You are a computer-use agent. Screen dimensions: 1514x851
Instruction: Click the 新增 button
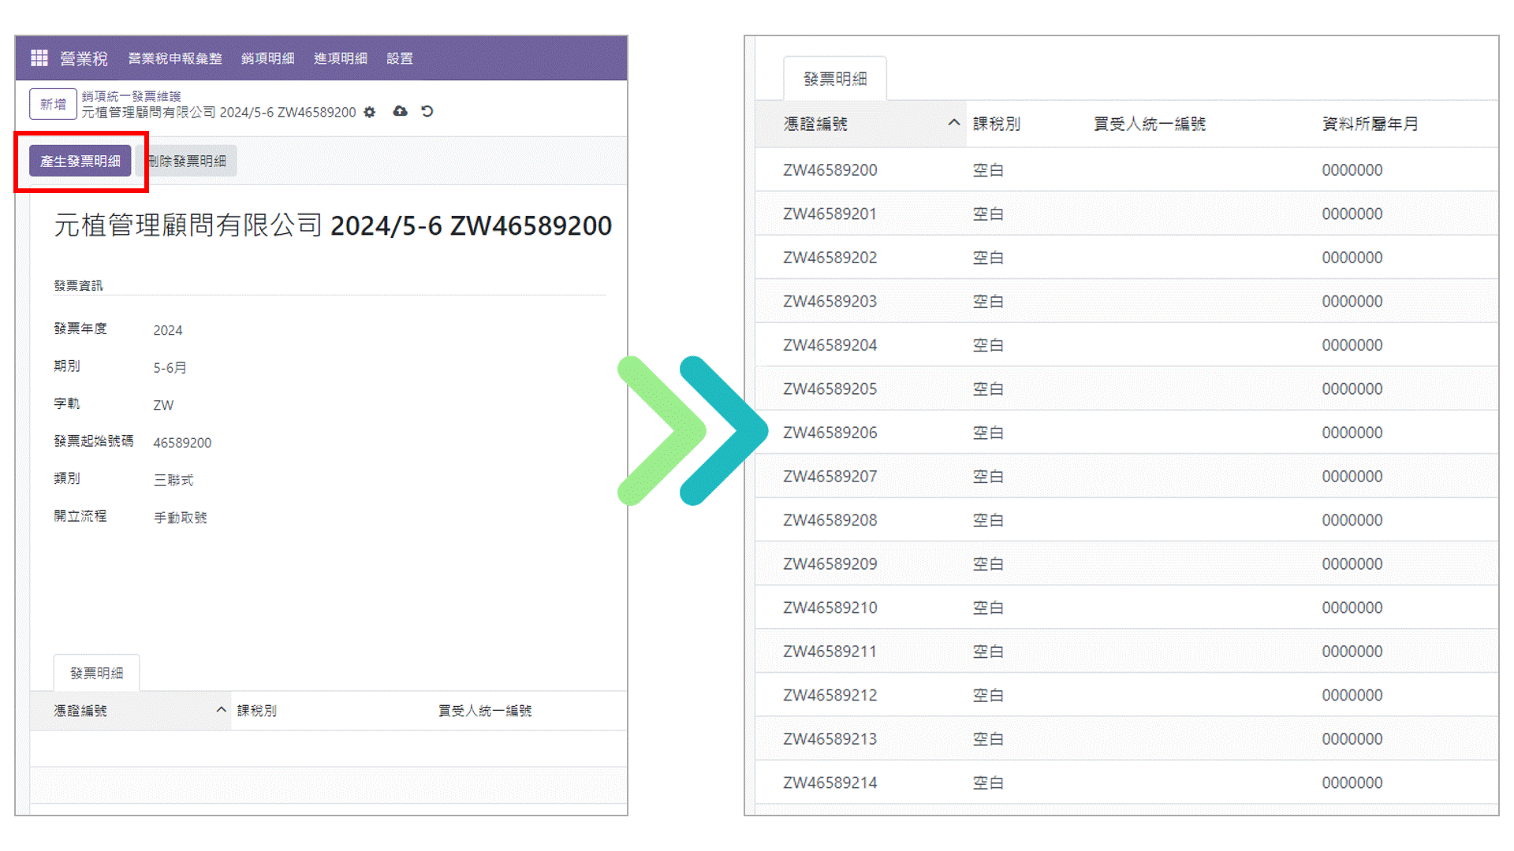53,104
